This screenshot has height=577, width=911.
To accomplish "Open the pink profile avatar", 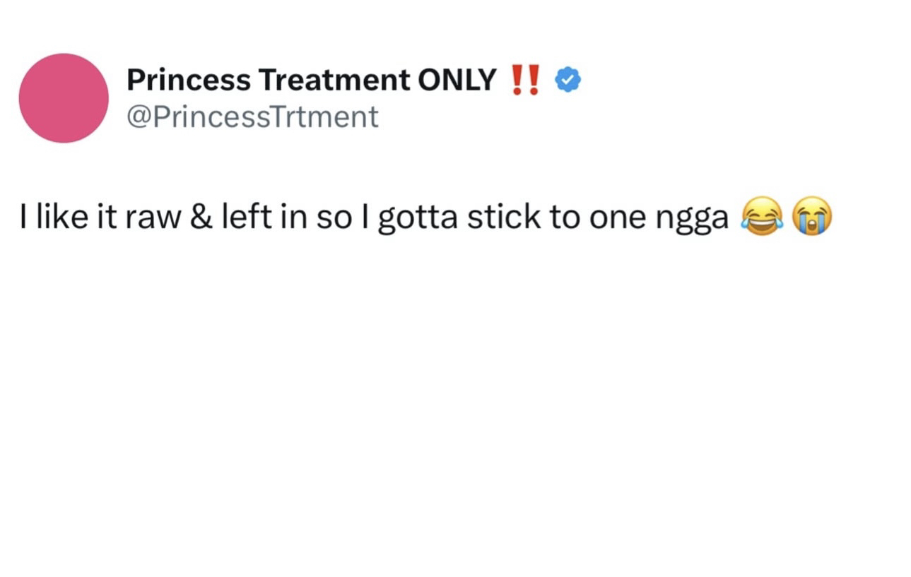I will [x=64, y=98].
